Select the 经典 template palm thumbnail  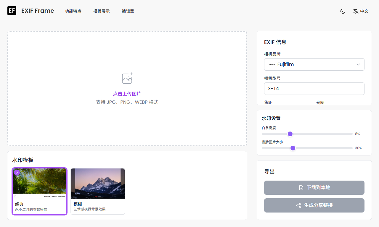pos(39,184)
